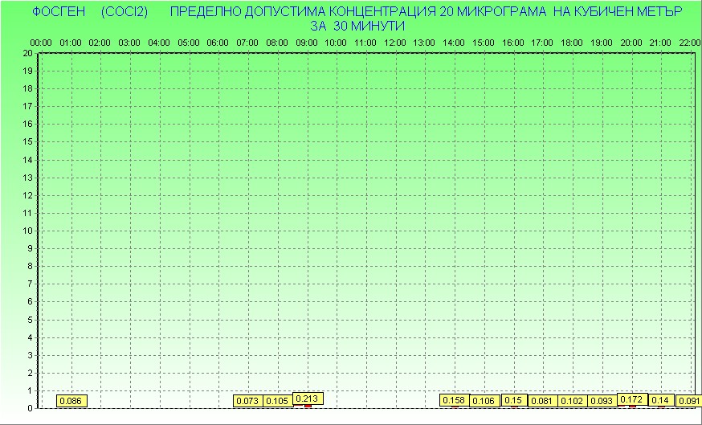
Task: Click the 0.091 data label
Action: pos(689,401)
